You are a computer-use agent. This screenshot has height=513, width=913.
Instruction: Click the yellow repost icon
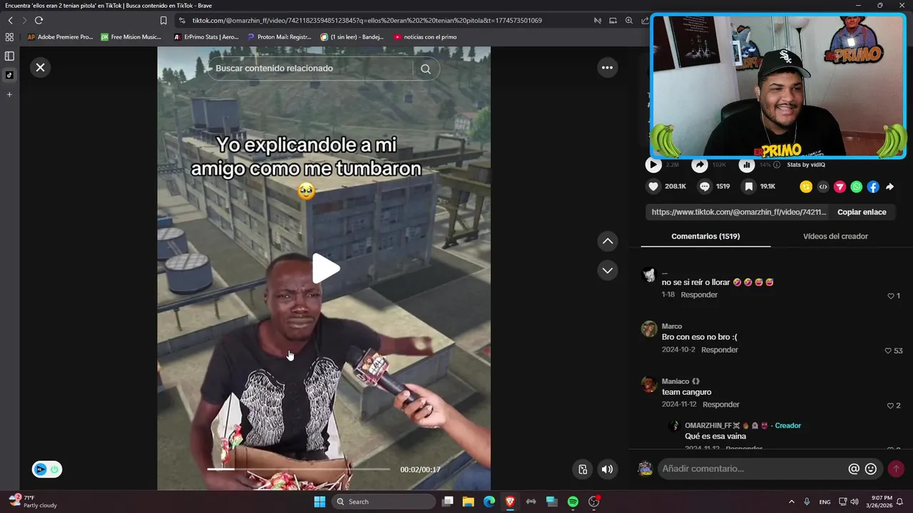[x=806, y=187]
